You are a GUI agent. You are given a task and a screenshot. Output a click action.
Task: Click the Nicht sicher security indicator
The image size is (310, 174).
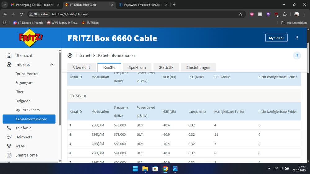pos(39,15)
